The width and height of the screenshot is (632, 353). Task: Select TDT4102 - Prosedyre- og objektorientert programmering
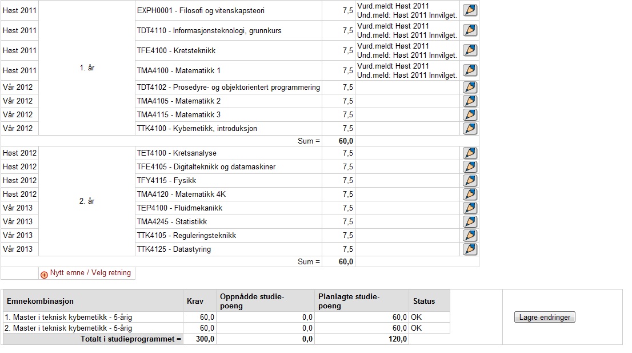(229, 88)
